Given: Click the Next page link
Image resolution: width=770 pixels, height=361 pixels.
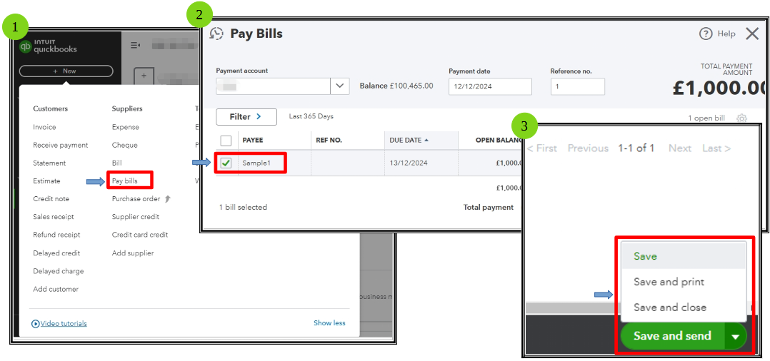Looking at the screenshot, I should click(680, 148).
